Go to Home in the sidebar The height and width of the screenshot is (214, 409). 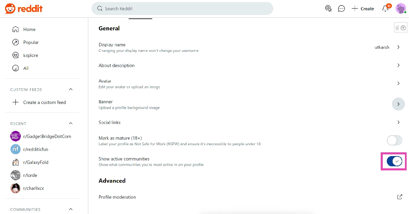pyautogui.click(x=29, y=29)
